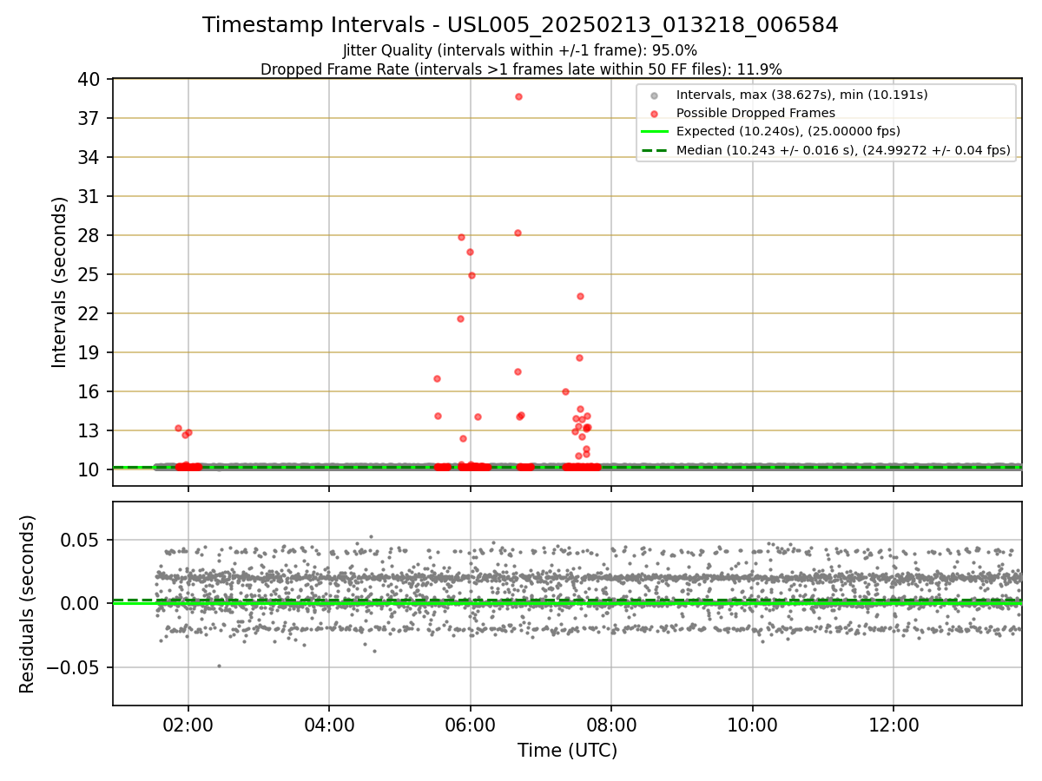1042x781 pixels.
Task: Click the x-axis tick label '12:00'
Action: 894,724
